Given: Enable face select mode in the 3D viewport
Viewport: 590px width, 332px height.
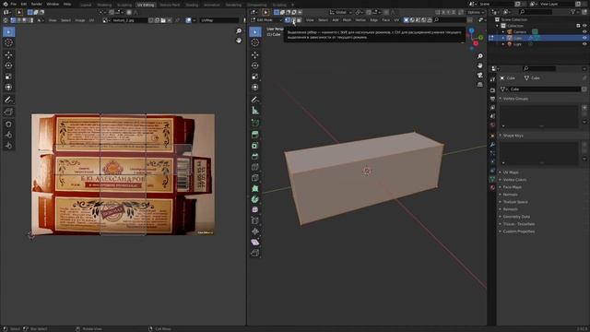Looking at the screenshot, I should [x=299, y=20].
